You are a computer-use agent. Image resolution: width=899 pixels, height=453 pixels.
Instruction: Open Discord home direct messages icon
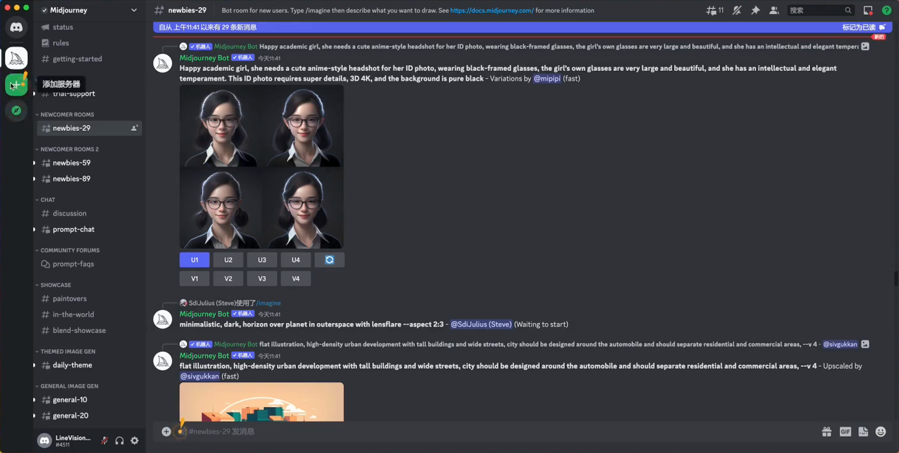(16, 27)
